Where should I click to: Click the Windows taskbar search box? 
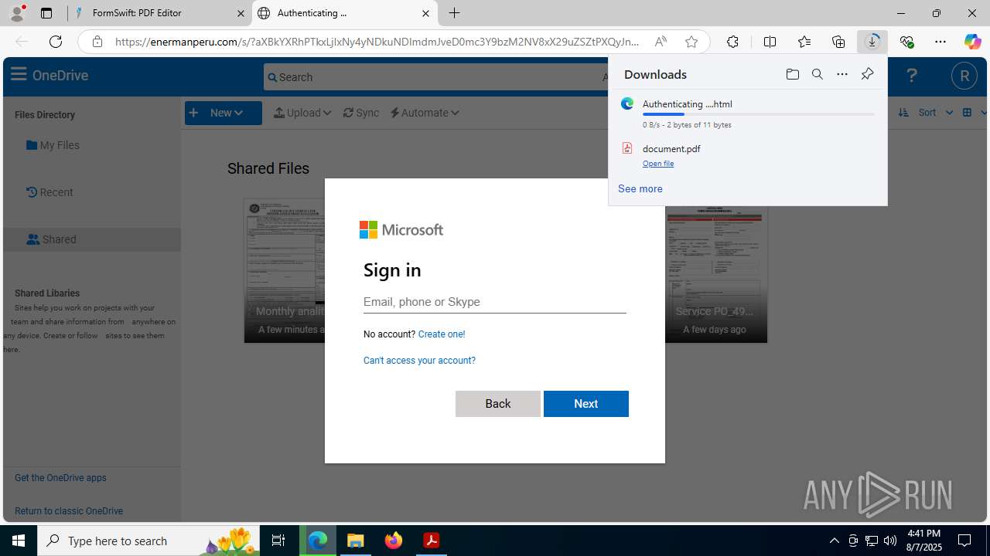pos(148,541)
